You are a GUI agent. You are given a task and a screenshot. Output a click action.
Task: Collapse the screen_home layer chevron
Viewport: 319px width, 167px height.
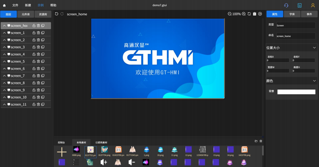point(4,25)
